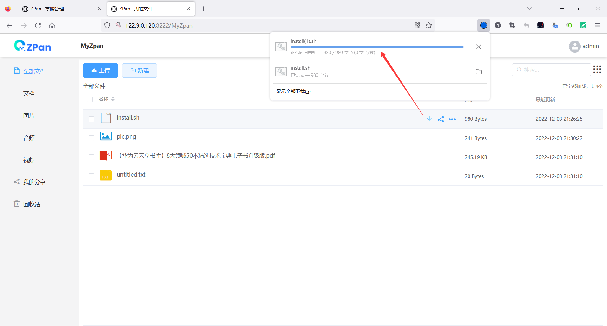Tick the install.sh checkbox

(x=91, y=119)
